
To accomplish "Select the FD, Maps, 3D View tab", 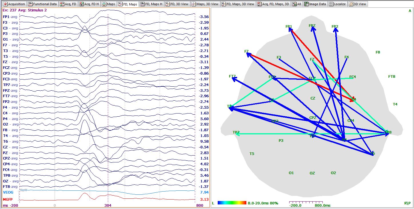I will tap(238, 4).
